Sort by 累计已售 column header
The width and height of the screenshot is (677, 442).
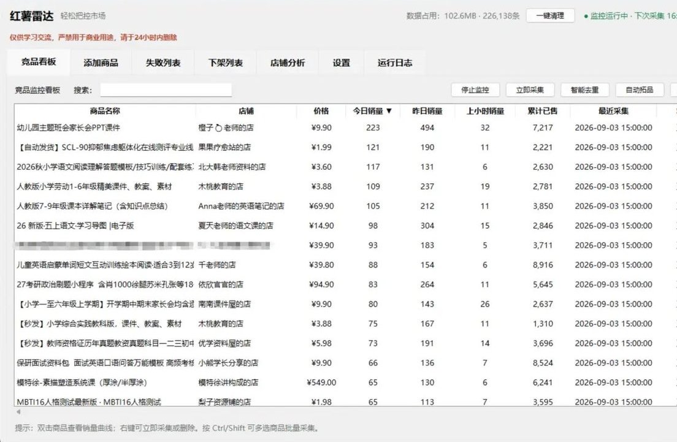[543, 111]
